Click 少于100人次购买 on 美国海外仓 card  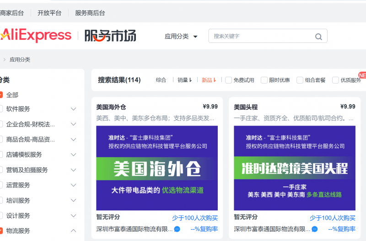point(195,218)
